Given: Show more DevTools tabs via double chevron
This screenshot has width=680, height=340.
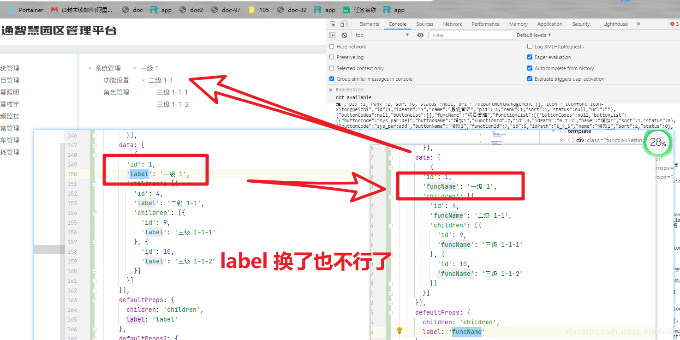Looking at the screenshot, I should [638, 24].
